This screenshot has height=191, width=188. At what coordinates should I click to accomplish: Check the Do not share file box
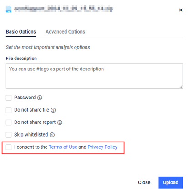[9, 110]
